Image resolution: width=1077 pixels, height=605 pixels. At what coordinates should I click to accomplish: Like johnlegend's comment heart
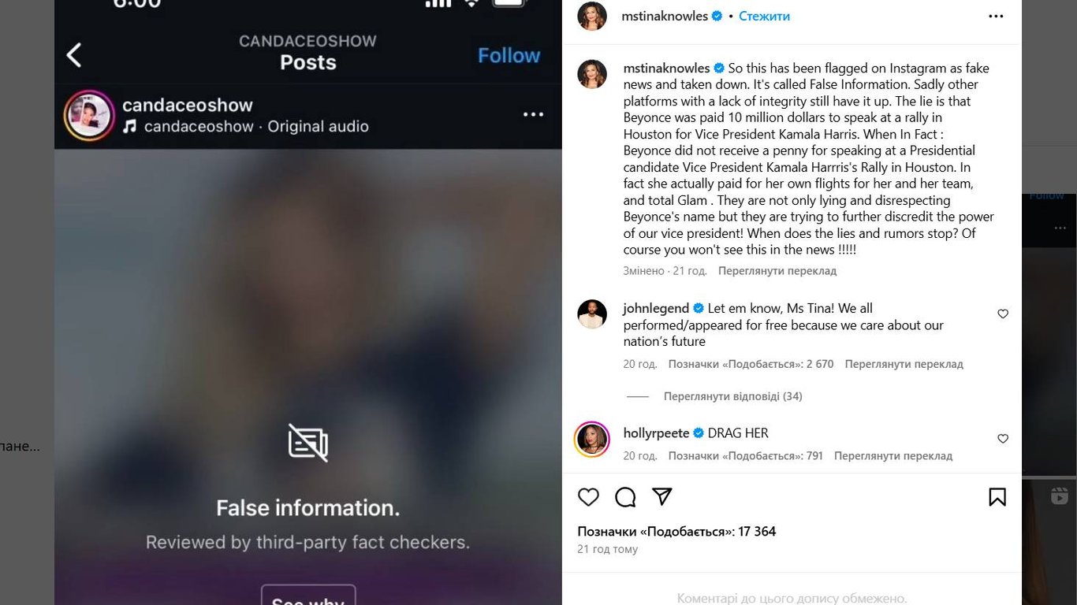click(1003, 314)
